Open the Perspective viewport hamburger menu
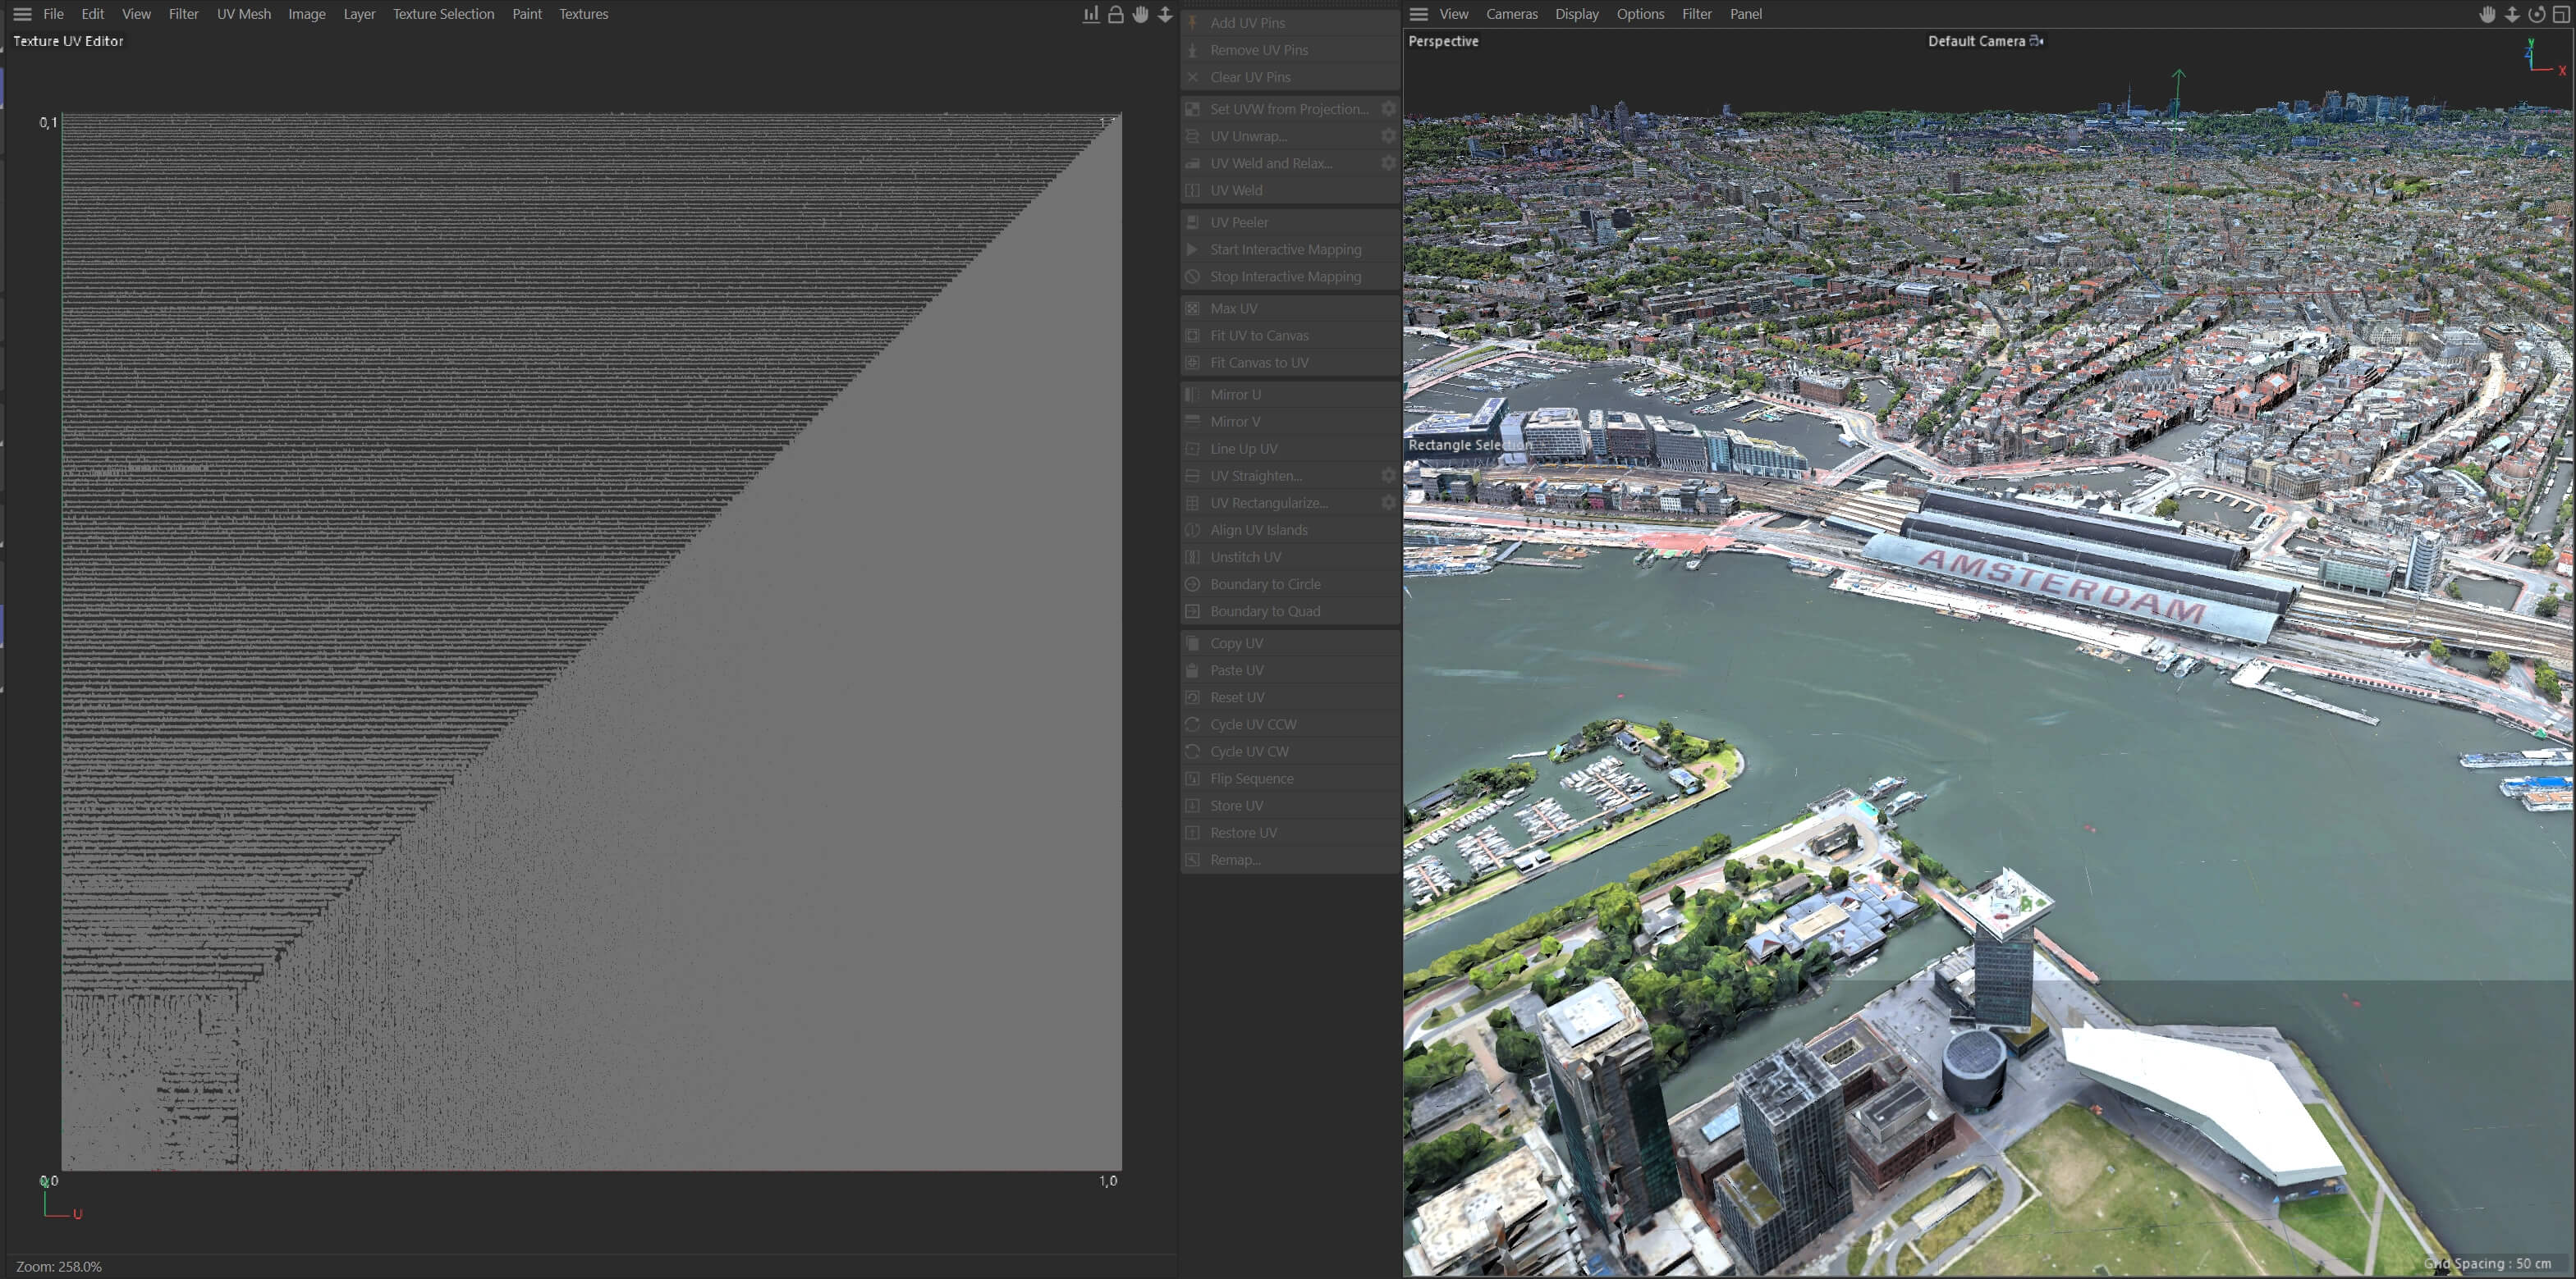 (x=1418, y=14)
